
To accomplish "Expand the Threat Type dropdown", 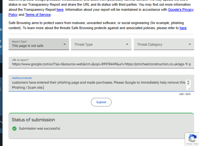I will coord(101,44).
